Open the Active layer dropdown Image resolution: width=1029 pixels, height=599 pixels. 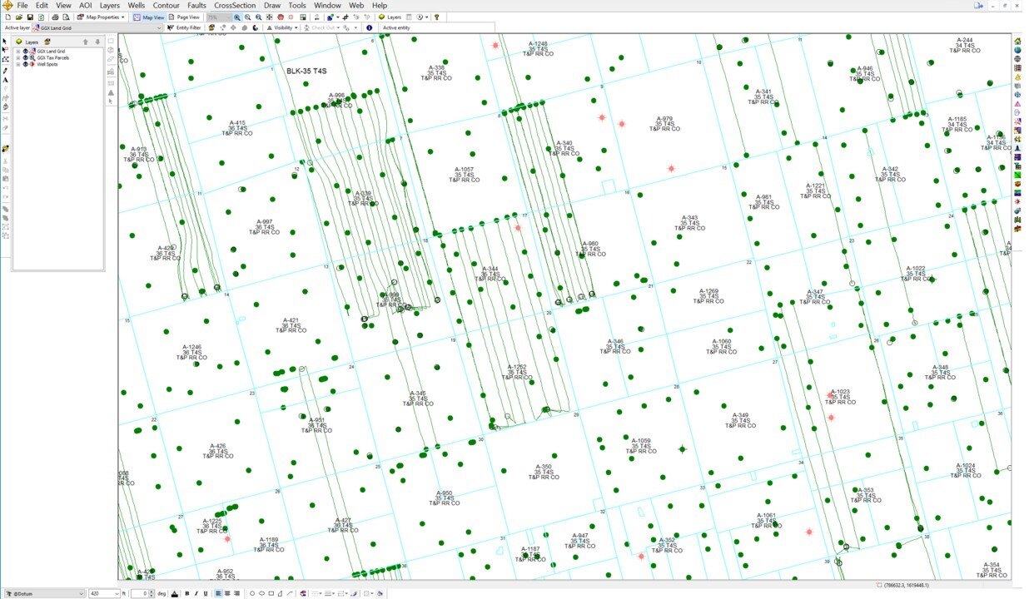coord(160,27)
